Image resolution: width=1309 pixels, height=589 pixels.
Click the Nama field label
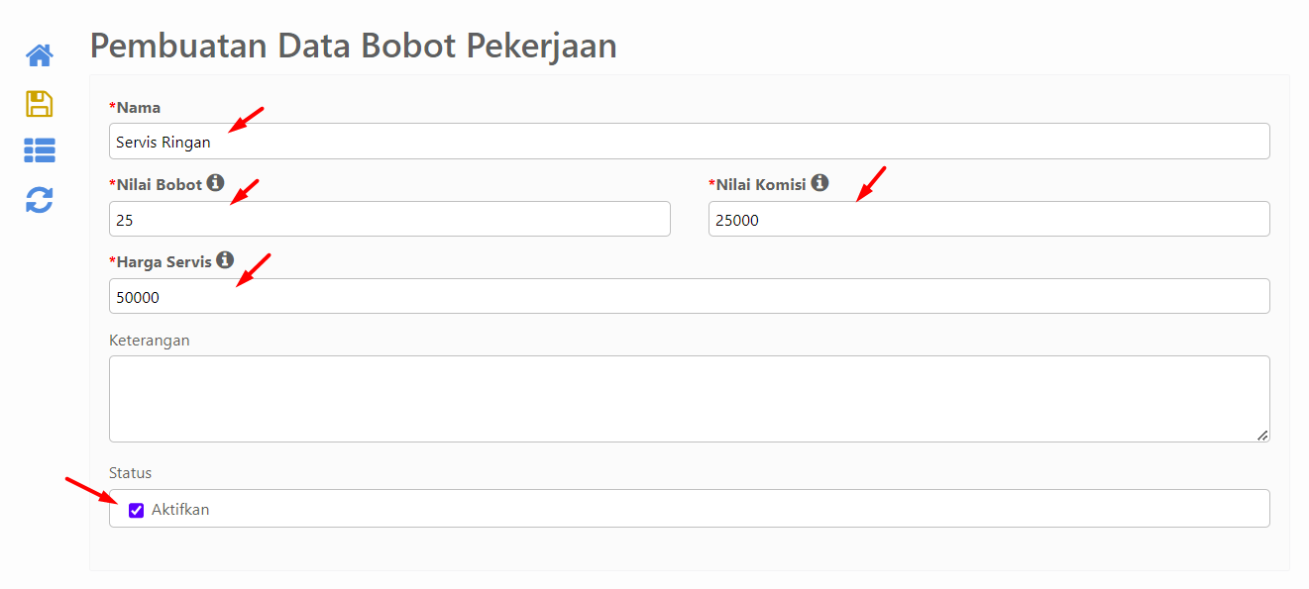tap(135, 107)
